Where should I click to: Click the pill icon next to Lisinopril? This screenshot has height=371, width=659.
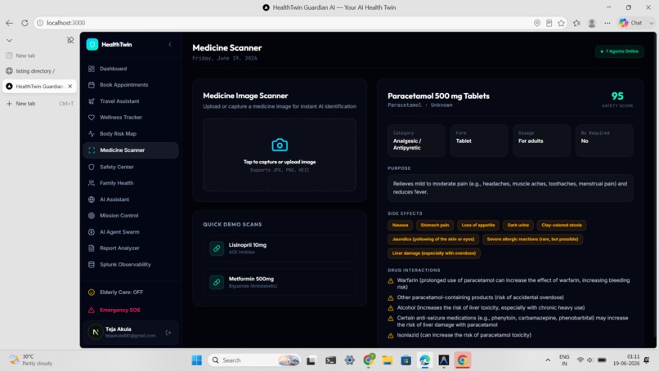pos(217,248)
